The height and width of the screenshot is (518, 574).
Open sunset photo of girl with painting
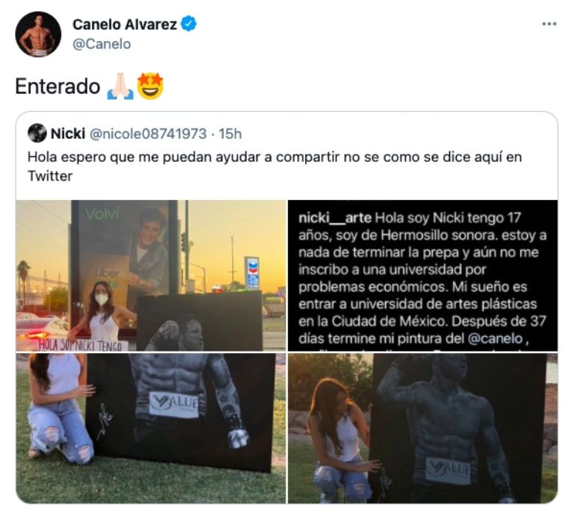point(422,428)
